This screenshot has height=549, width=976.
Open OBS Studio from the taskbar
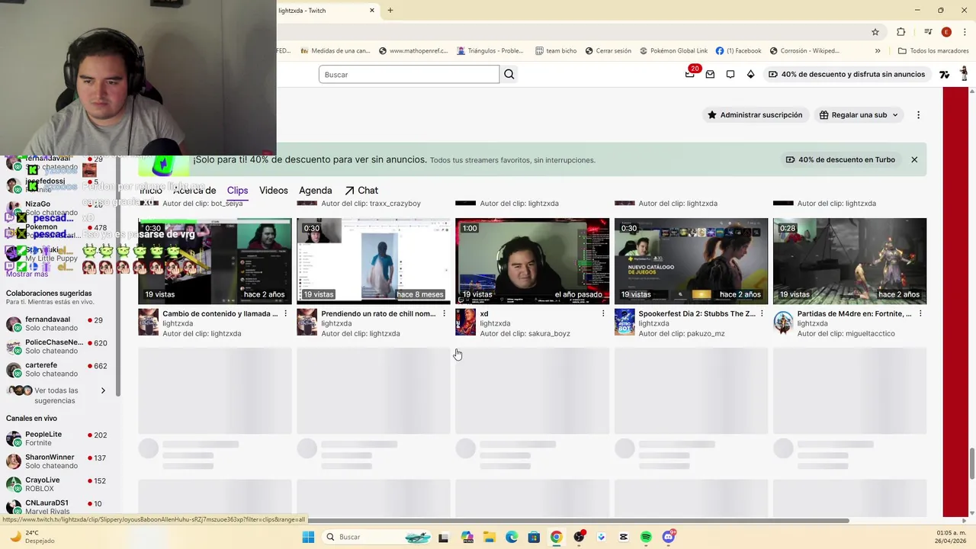point(579,537)
